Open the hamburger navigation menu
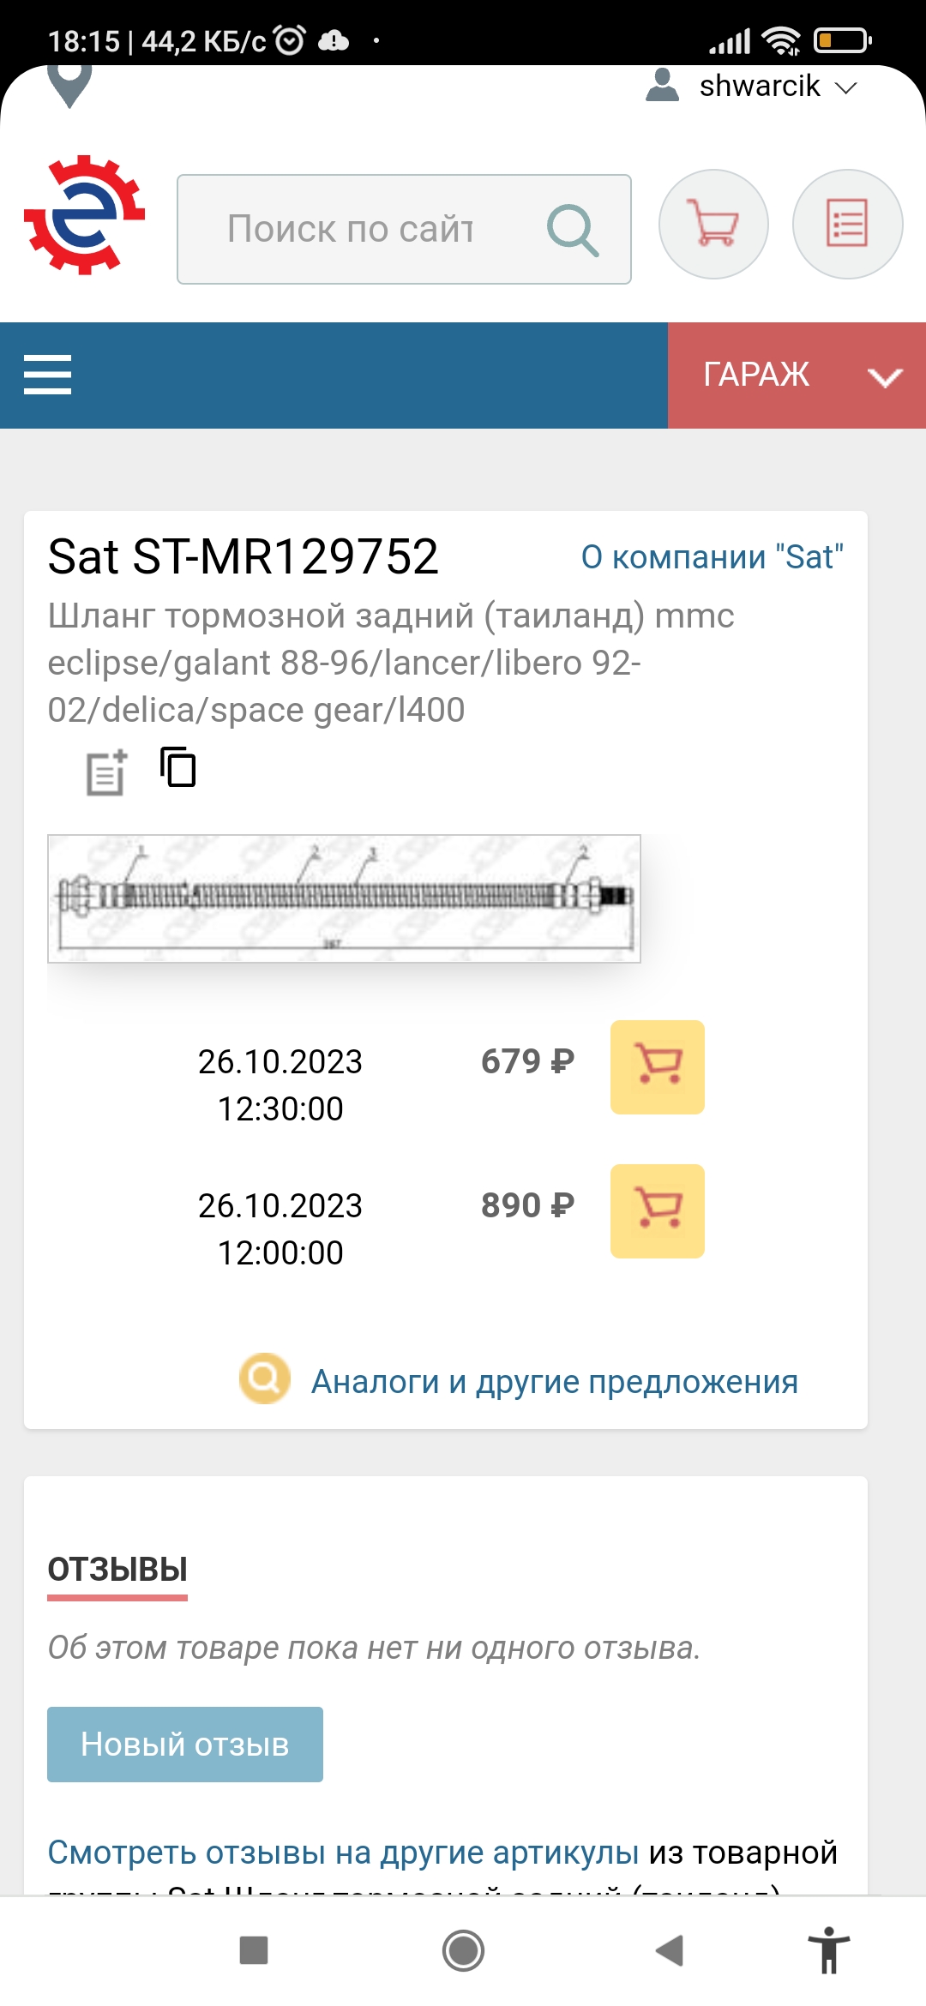This screenshot has height=2006, width=926. 48,375
